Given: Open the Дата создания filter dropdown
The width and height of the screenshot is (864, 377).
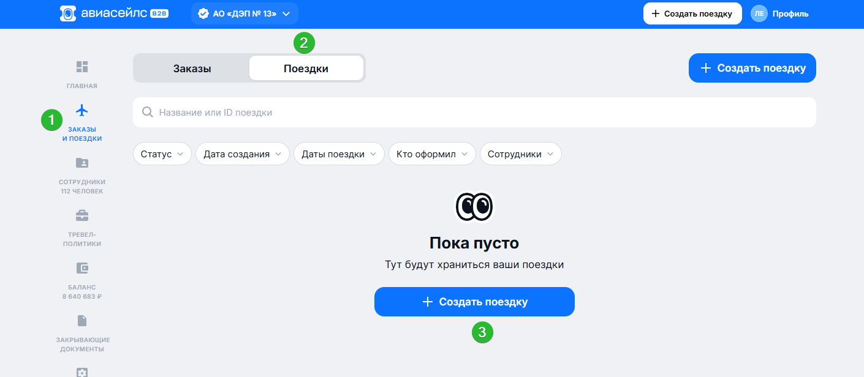Looking at the screenshot, I should pos(242,154).
